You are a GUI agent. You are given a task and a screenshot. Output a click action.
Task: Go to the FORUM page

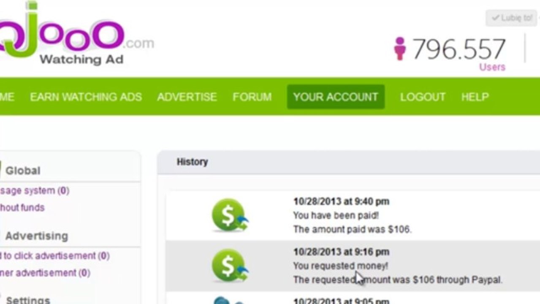[252, 97]
